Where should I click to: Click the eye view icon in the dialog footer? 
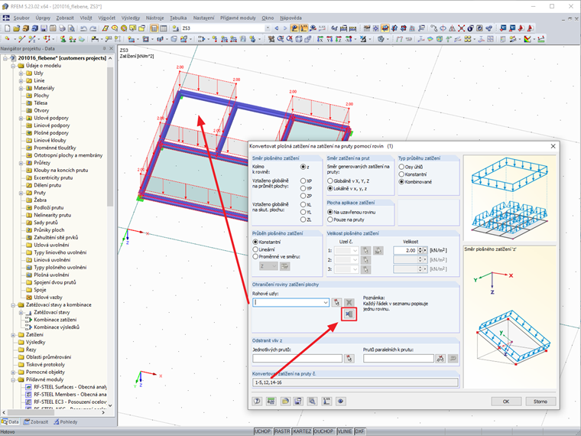[x=340, y=401]
